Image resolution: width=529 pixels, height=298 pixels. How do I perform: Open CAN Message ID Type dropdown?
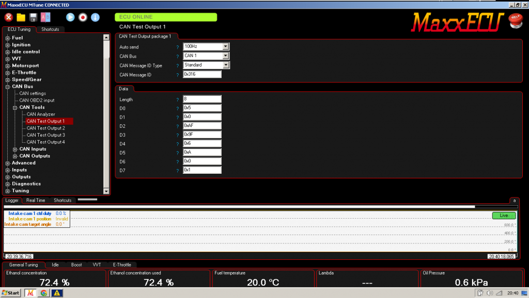226,65
